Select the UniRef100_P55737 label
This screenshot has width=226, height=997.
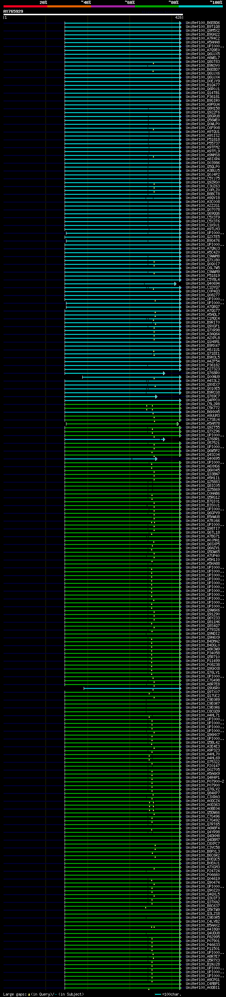(x=203, y=144)
